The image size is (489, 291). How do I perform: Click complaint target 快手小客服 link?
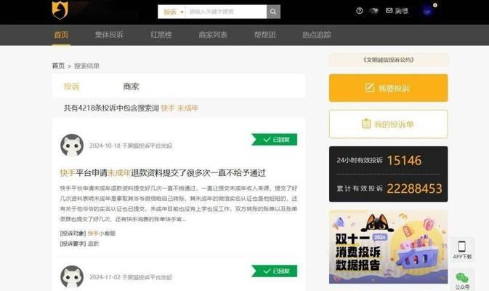[x=102, y=234]
